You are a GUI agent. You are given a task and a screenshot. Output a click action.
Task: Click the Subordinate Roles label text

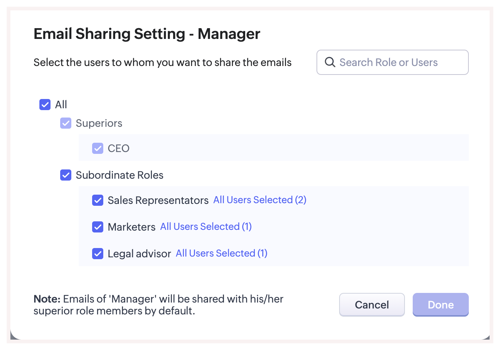[x=120, y=175]
